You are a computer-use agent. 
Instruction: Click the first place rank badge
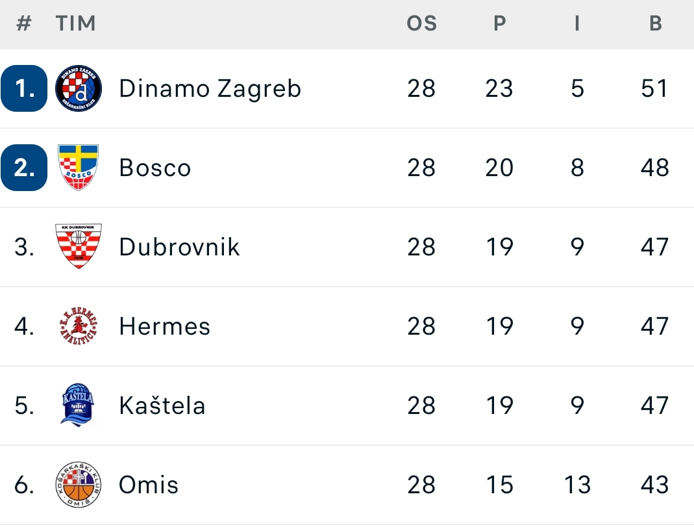(x=24, y=88)
